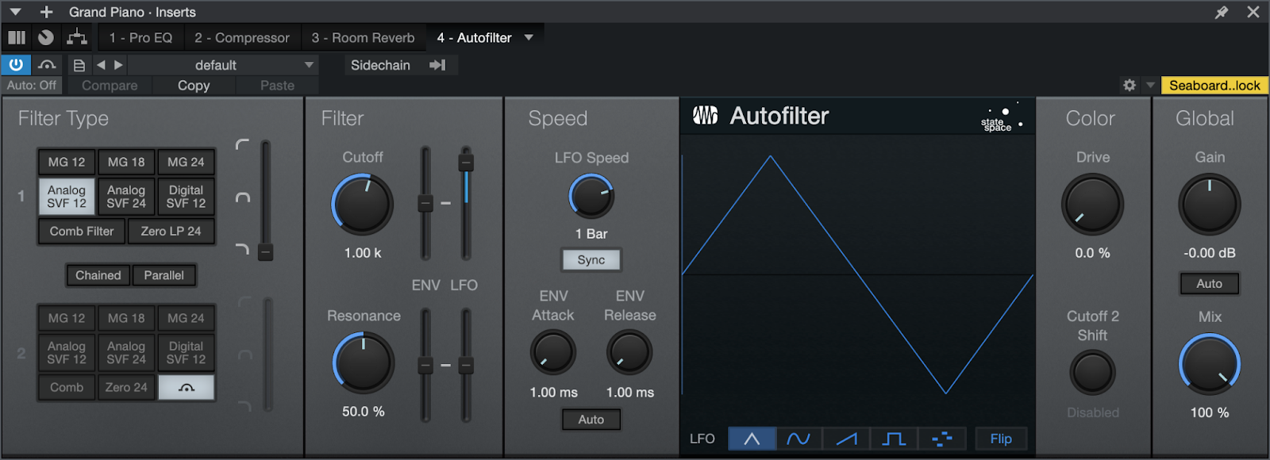Screen dimensions: 1270x460
Task: Click the bypass arc icon next to power
Action: pos(47,65)
